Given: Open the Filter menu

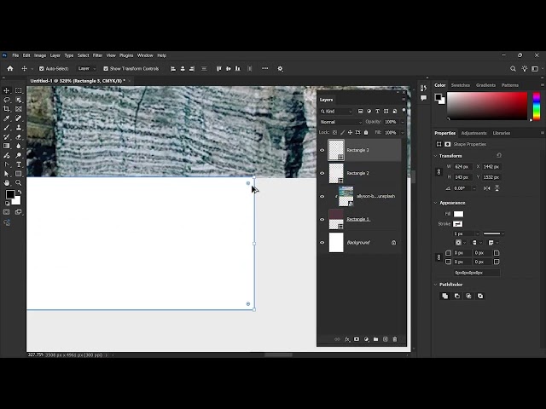Looking at the screenshot, I should pos(97,55).
